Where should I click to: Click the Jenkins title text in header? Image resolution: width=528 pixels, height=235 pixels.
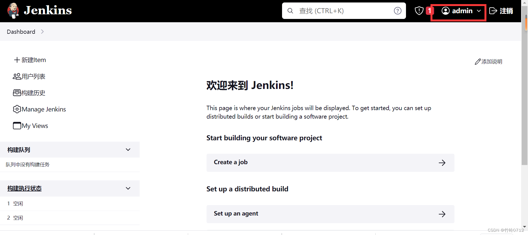[x=48, y=10]
